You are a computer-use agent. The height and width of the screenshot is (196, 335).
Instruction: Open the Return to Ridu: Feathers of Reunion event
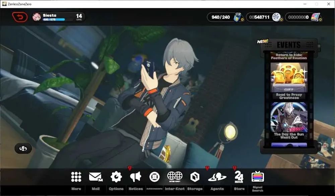point(289,56)
